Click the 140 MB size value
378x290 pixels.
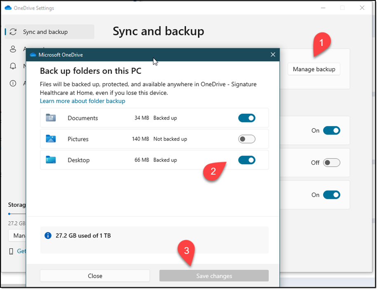click(141, 139)
